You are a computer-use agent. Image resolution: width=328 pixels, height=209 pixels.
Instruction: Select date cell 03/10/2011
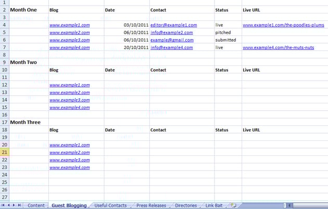coord(127,25)
